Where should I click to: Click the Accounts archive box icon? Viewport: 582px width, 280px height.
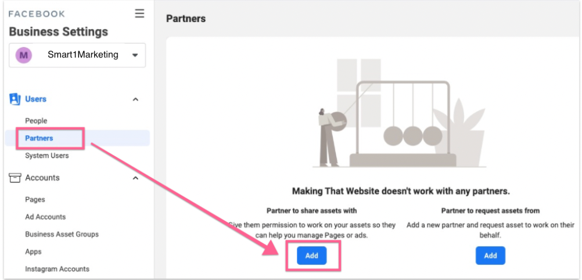click(x=15, y=178)
